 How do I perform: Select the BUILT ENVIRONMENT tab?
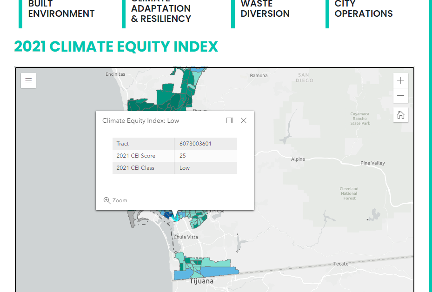pos(61,9)
